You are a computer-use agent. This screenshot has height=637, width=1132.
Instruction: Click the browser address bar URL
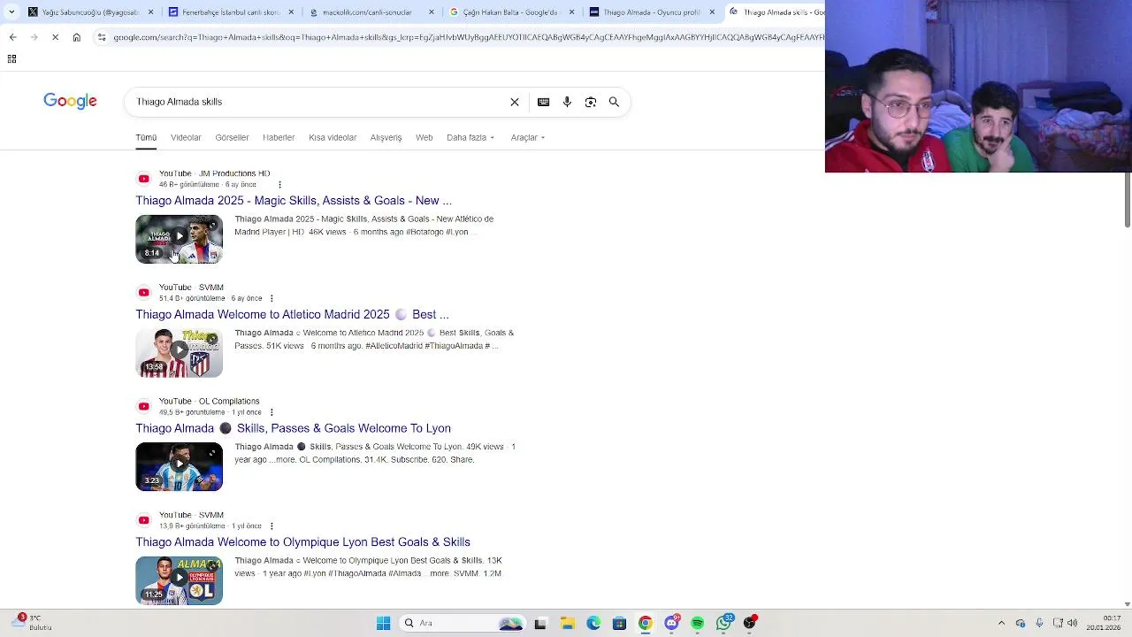click(x=467, y=37)
